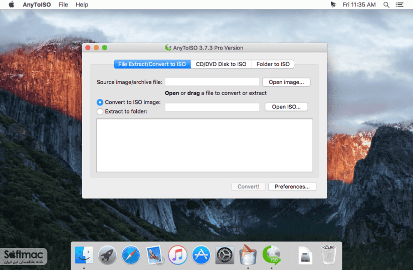Launch the Launchpad rocket icon
Screen dimensions: 413x270
tap(107, 255)
